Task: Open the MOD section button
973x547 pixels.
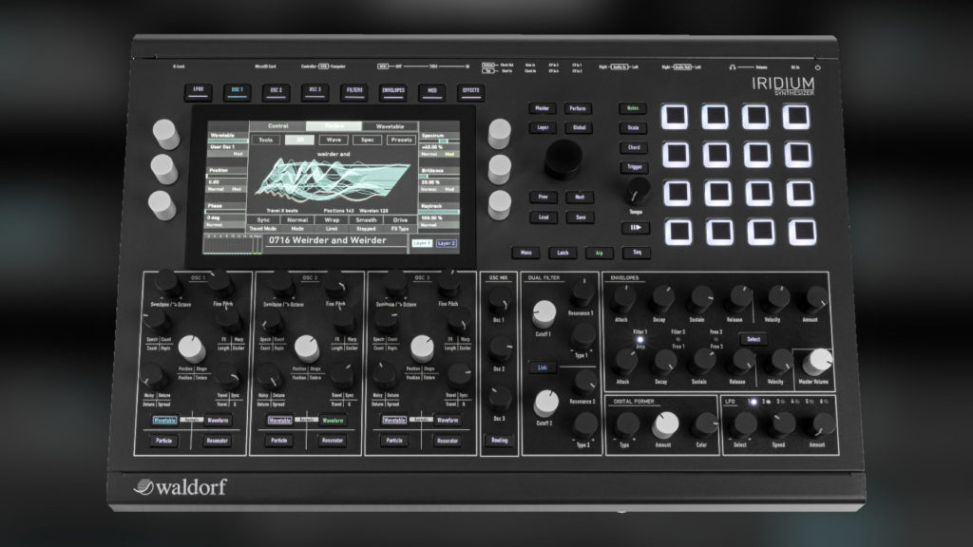Action: point(432,92)
